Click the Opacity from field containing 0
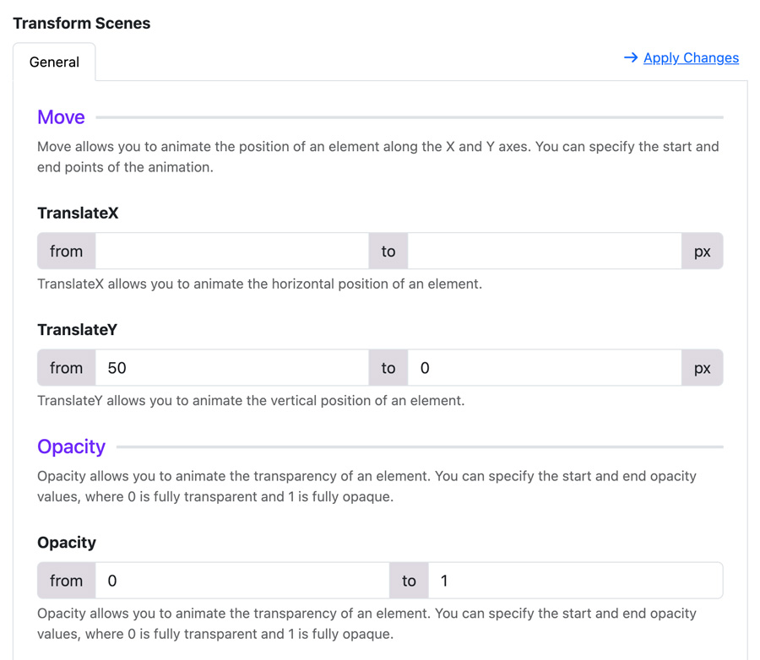 [242, 581]
